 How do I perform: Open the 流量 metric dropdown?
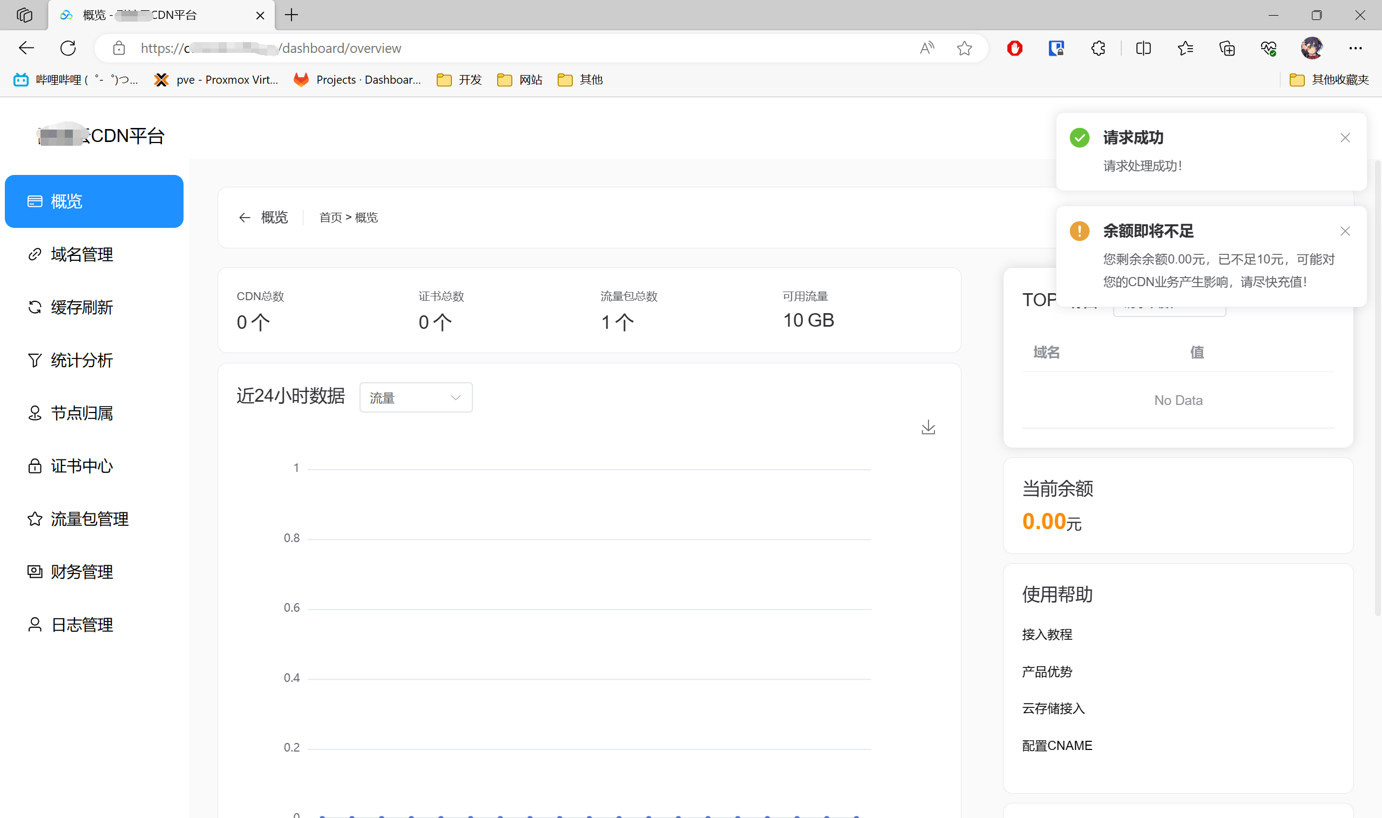416,397
